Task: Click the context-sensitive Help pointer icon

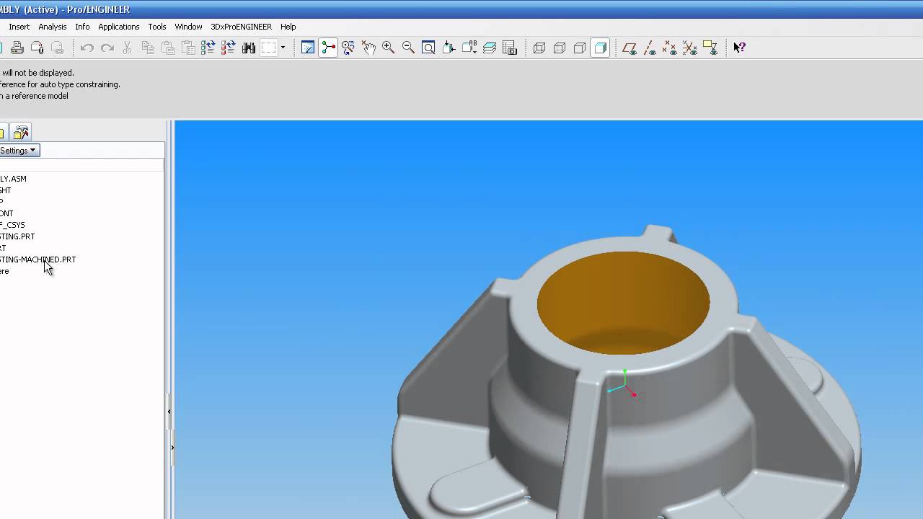Action: coord(739,48)
